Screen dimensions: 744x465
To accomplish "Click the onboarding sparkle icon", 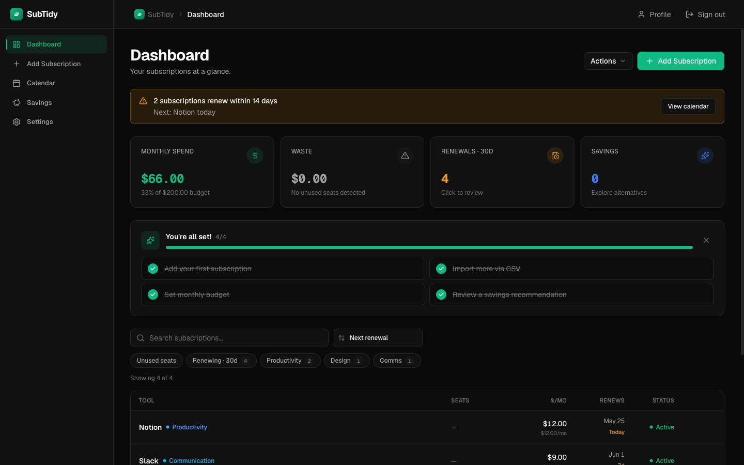I will pos(150,240).
